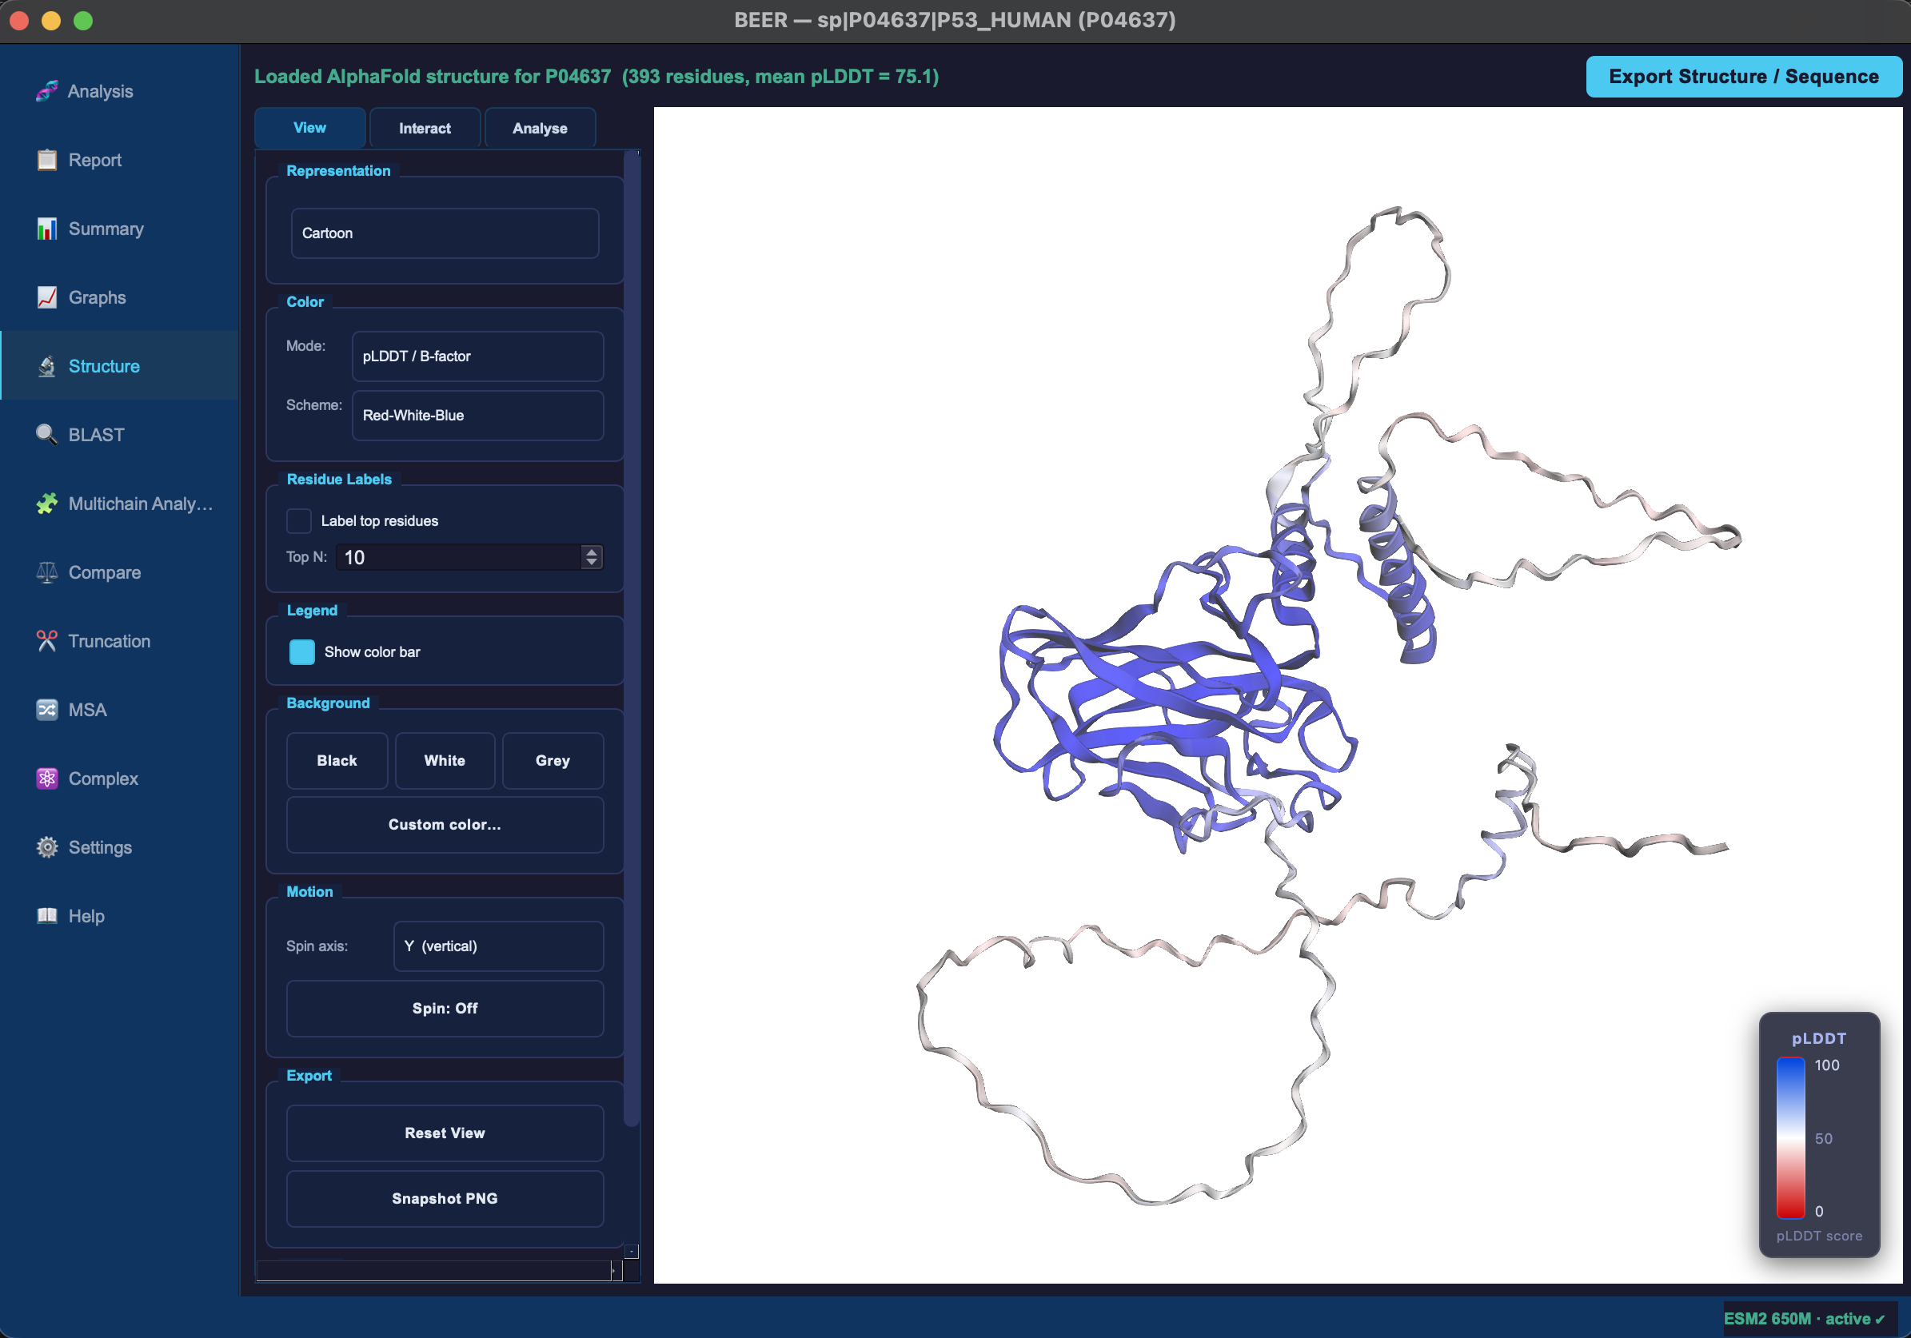Open the Help book icon
1911x1338 pixels.
(x=46, y=916)
